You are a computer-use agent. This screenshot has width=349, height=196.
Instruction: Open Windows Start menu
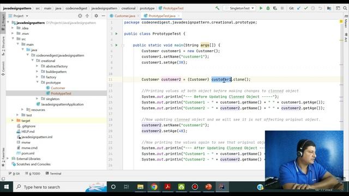point(7,187)
